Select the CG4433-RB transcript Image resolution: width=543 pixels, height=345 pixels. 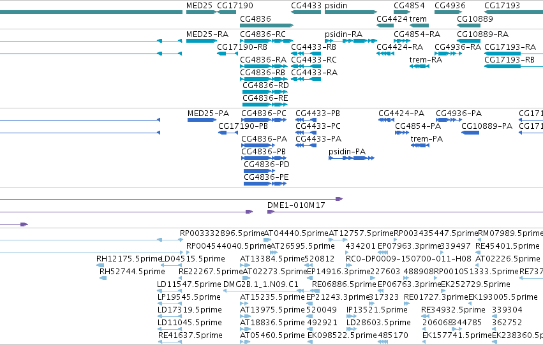coord(306,54)
